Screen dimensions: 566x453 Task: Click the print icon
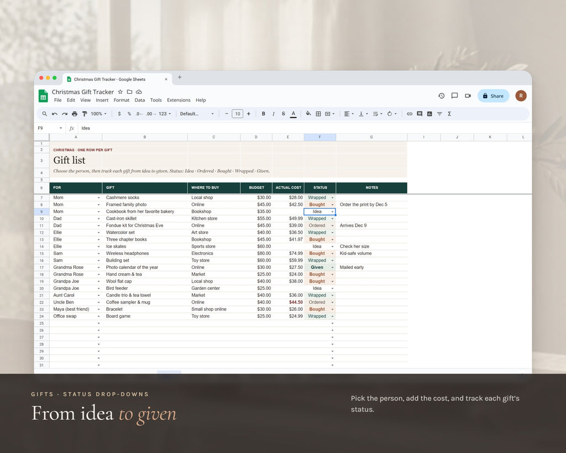point(75,114)
